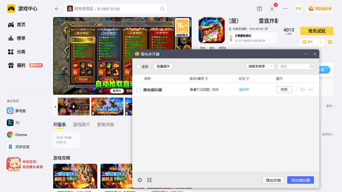Click 关闭 to stop 雷电模拟器

284,90
